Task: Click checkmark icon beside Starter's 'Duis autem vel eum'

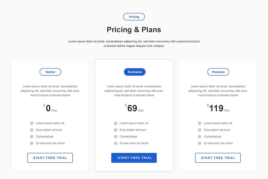Action: click(x=32, y=130)
